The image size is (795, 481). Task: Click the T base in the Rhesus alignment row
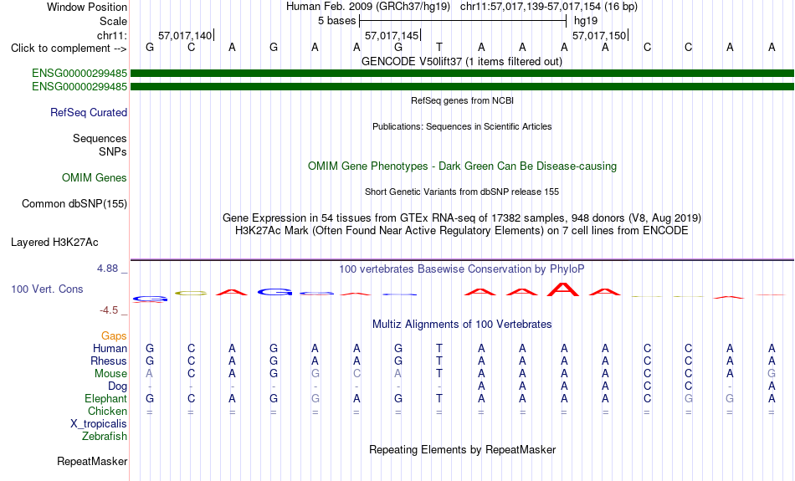click(x=439, y=361)
